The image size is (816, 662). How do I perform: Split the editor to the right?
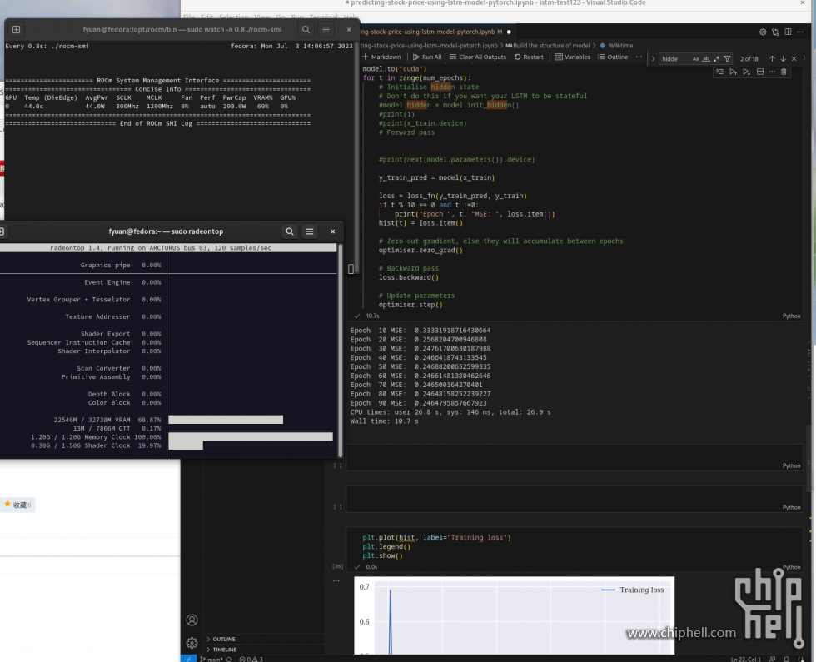(x=788, y=32)
